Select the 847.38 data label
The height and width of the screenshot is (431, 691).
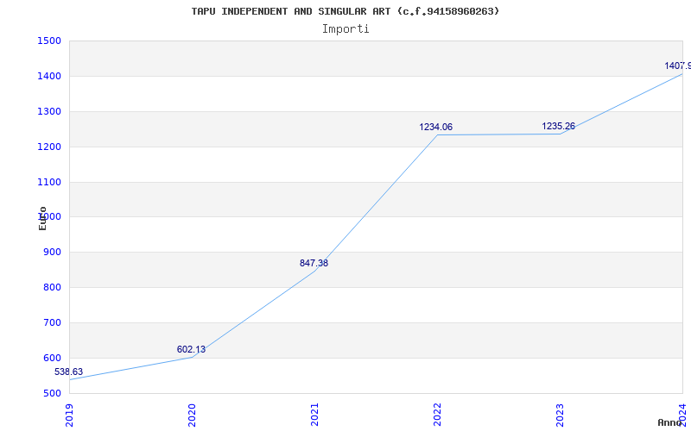[314, 264]
